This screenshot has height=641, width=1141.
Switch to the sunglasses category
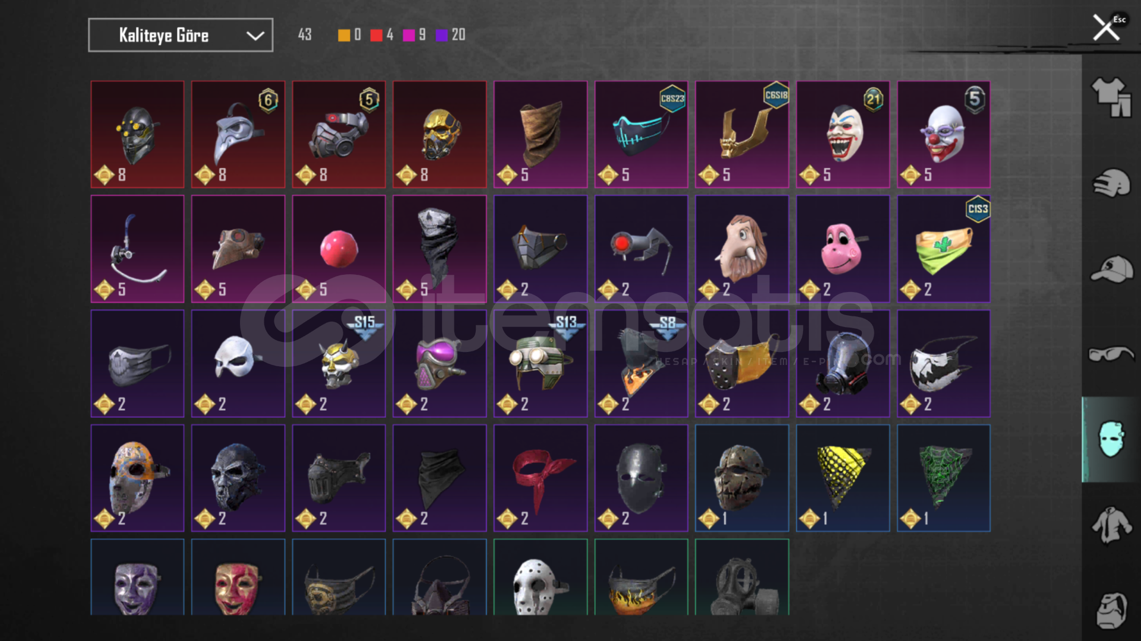coord(1111,354)
